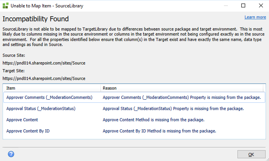269x161 pixels.
Task: Maximize the Unable to Map Item window
Action: [243, 6]
